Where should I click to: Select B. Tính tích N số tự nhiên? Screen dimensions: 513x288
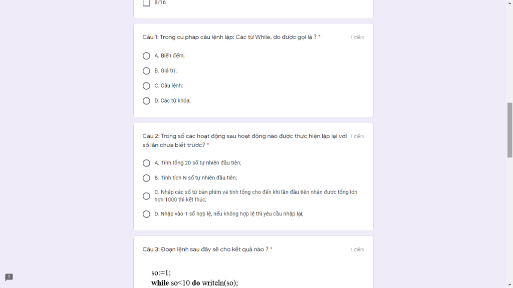click(x=146, y=178)
